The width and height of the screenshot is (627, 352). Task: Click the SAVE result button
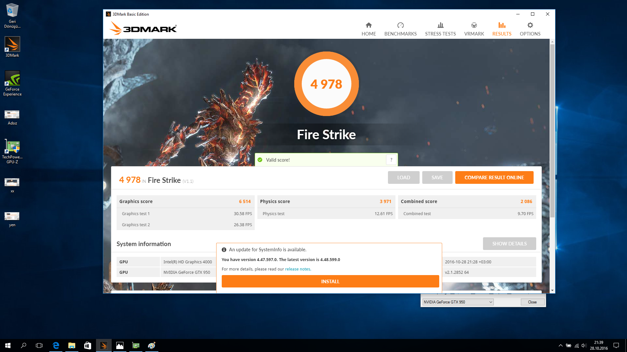[437, 177]
